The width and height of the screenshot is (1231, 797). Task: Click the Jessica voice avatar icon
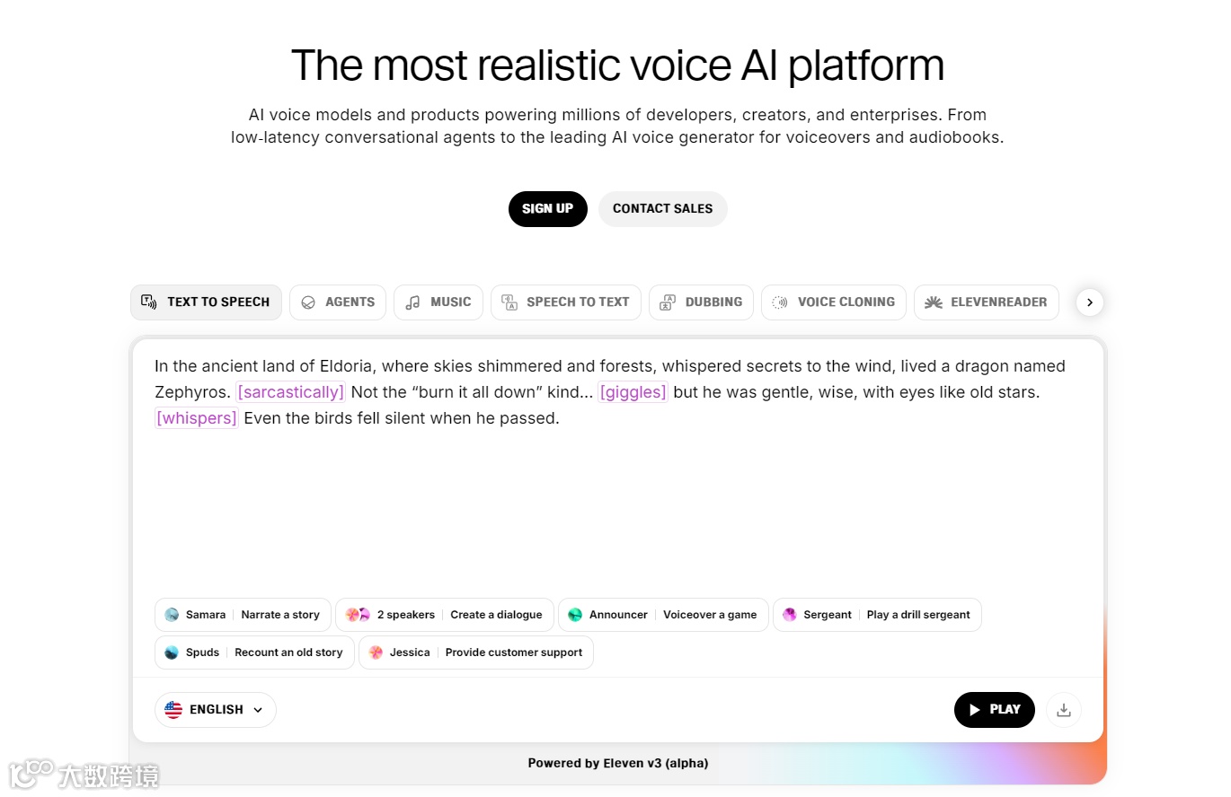point(376,652)
